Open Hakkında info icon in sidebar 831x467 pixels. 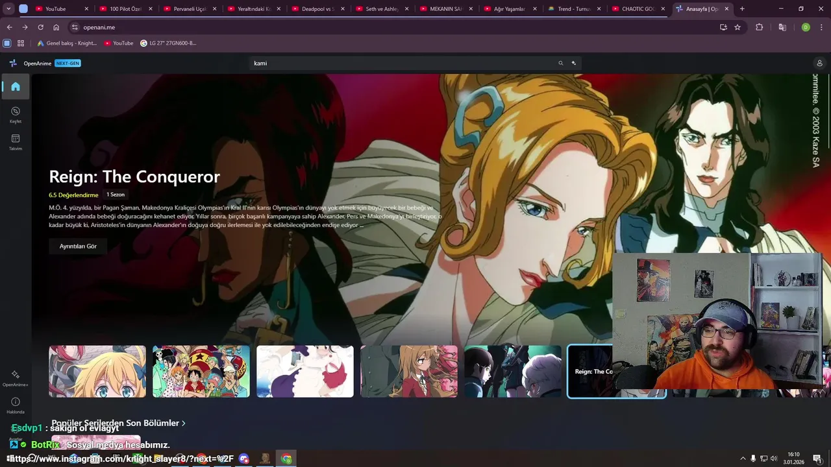click(16, 405)
